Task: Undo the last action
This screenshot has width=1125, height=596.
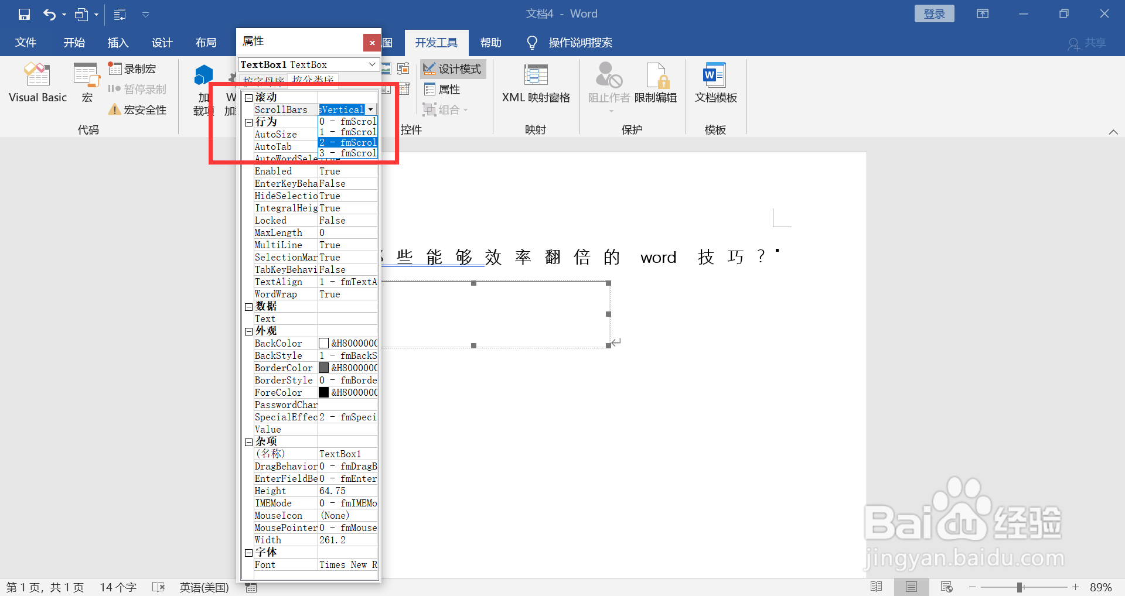Action: click(x=49, y=14)
